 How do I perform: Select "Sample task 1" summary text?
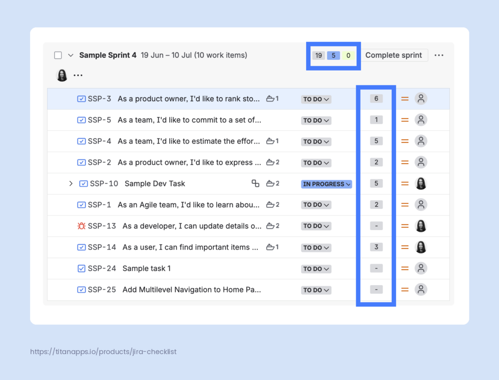(x=147, y=269)
